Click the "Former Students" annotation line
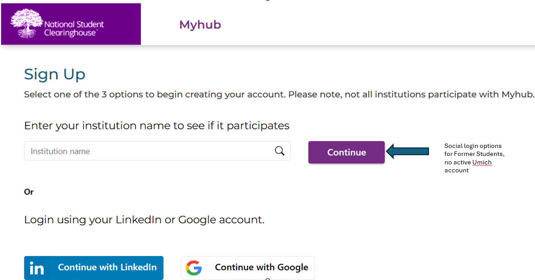 click(x=475, y=154)
